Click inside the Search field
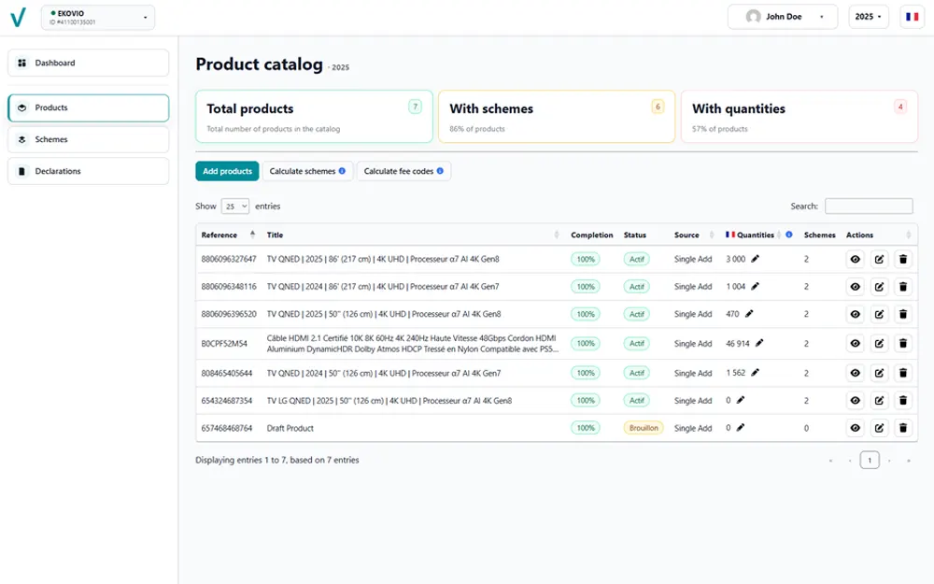 [869, 206]
